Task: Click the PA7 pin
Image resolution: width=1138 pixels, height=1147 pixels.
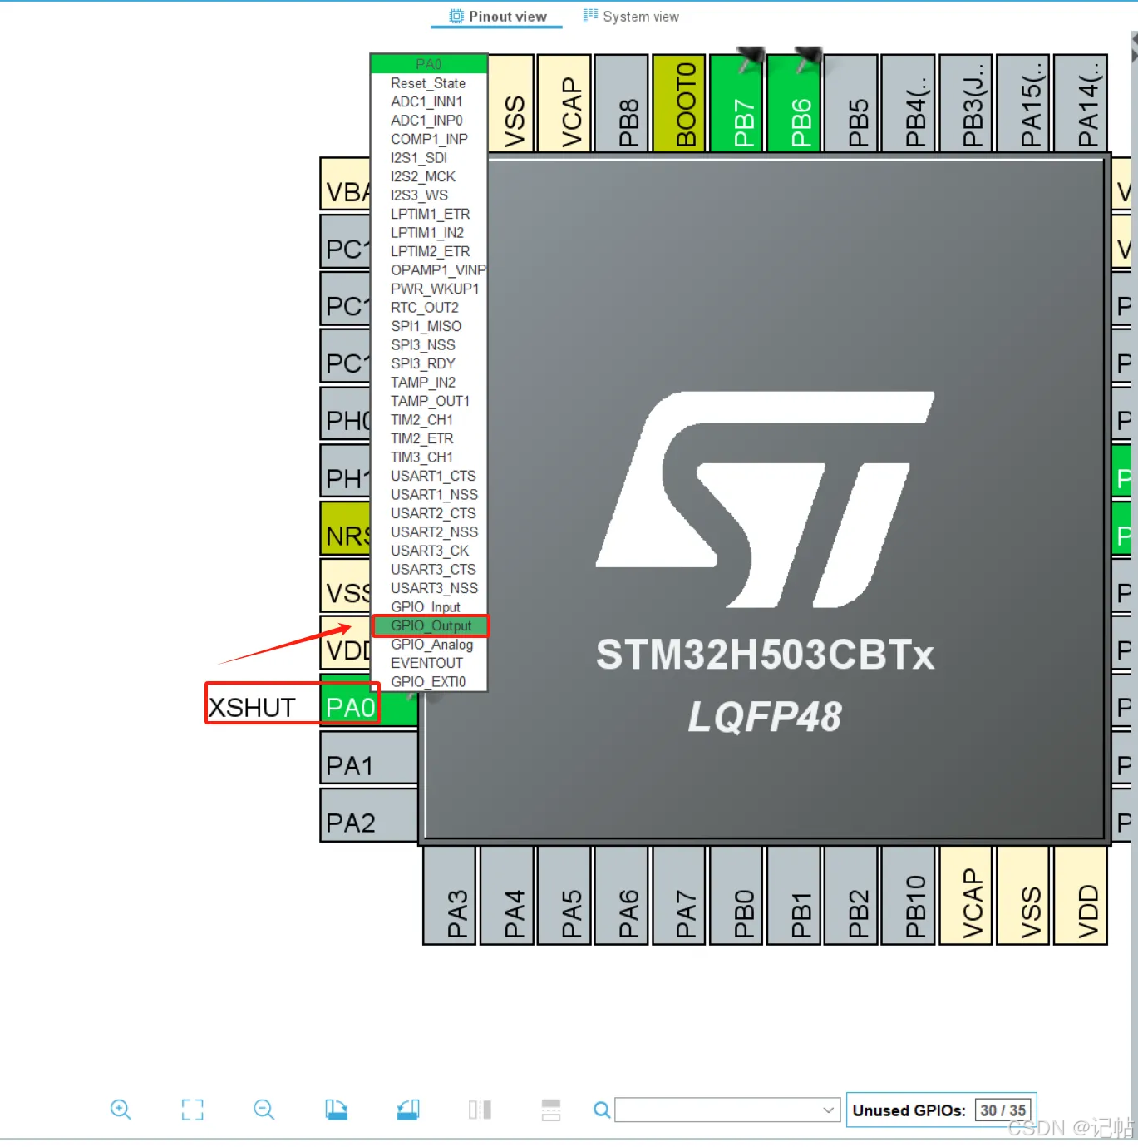Action: click(679, 896)
